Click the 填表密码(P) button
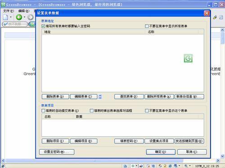 (129, 141)
